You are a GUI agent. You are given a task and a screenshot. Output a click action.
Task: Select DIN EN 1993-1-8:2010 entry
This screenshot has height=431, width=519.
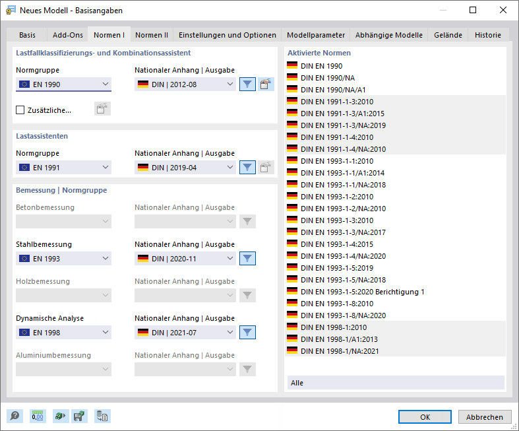tap(395, 304)
